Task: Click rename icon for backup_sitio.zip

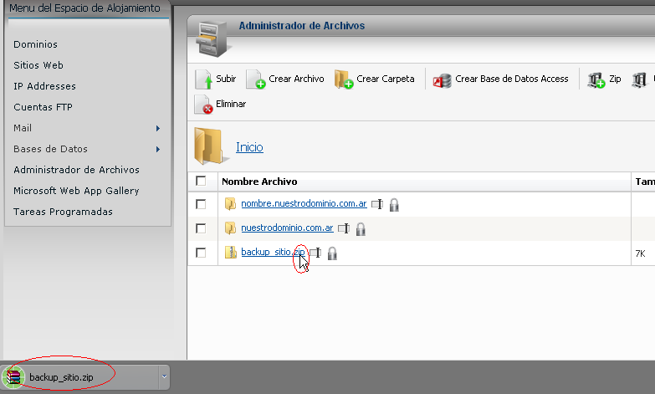Action: tap(316, 253)
